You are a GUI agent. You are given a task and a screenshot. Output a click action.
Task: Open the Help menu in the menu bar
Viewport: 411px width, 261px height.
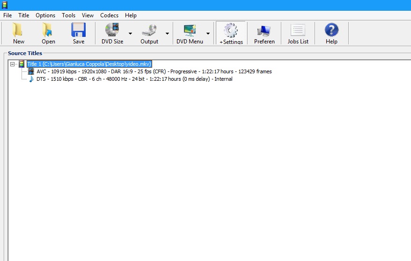click(131, 15)
